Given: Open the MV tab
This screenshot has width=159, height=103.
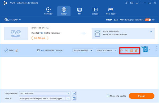Looking at the screenshot, I should click(79, 11).
